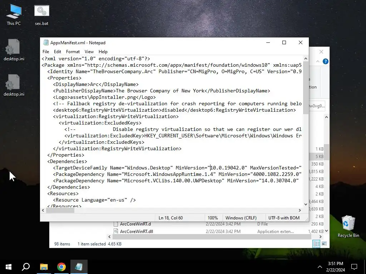This screenshot has width=366, height=274.
Task: Click the TargetDeviceFamily line
Action: point(177,168)
